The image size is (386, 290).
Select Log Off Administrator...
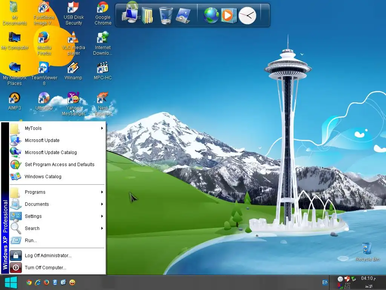58,256
